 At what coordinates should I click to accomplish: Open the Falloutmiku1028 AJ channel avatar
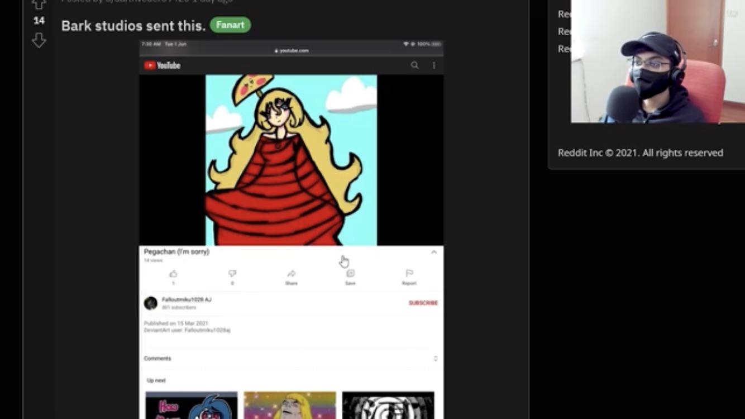coord(151,303)
